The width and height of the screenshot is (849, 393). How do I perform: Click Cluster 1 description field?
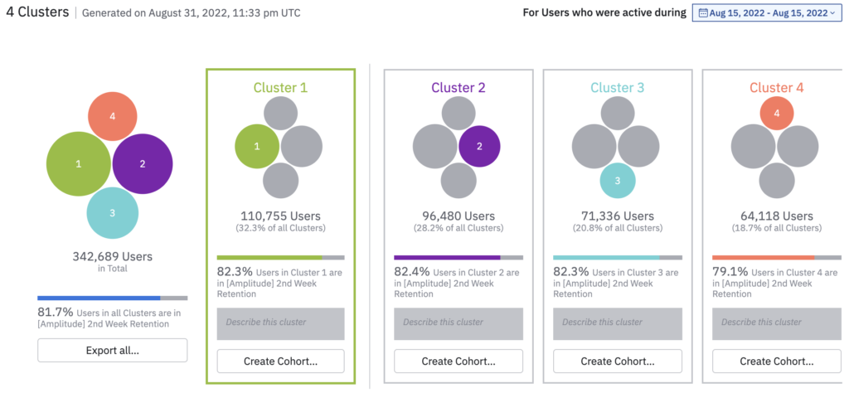point(281,323)
